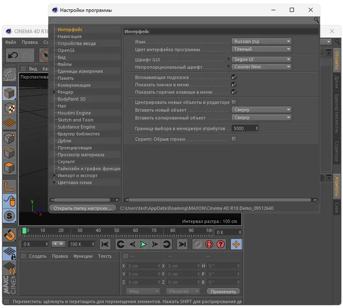Screen dimensions: 343x308
Task: Switch to the Атрибуты side tab
Action: [x=337, y=187]
